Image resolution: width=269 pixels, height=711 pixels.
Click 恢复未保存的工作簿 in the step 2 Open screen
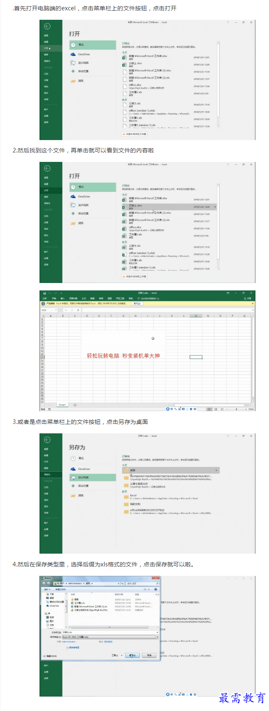coord(135,276)
